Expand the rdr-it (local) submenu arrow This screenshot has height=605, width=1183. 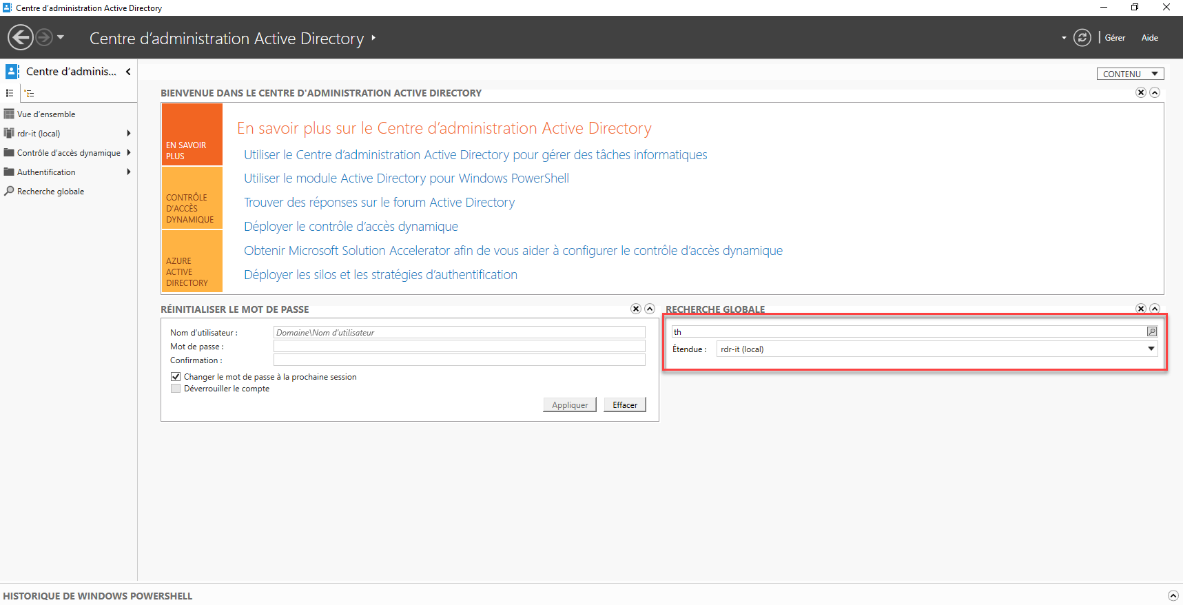click(x=129, y=134)
